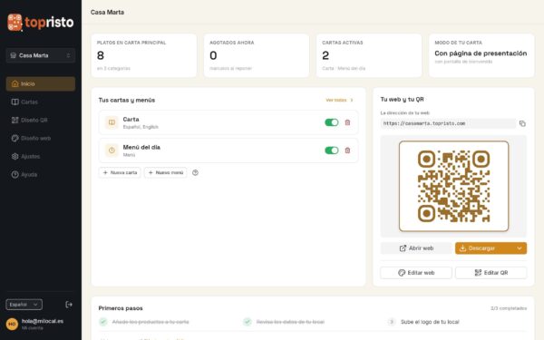This screenshot has height=340, width=544.
Task: Go to Inicio in the sidebar
Action: 41,84
